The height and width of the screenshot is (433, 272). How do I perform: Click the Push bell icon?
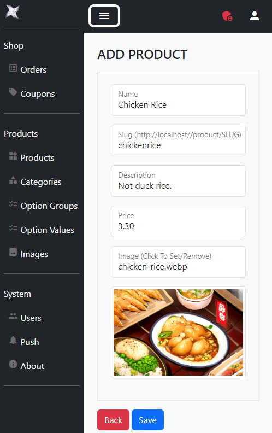tap(13, 340)
